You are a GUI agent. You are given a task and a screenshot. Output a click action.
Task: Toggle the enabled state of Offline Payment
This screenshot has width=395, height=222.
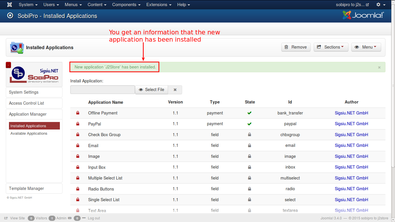point(250,113)
